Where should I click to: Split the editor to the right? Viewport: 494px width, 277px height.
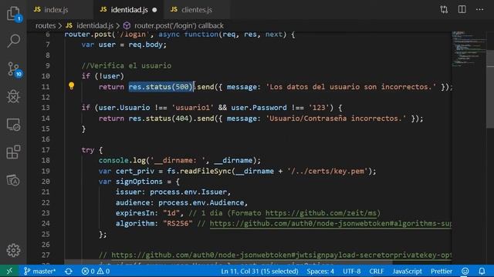pyautogui.click(x=462, y=9)
